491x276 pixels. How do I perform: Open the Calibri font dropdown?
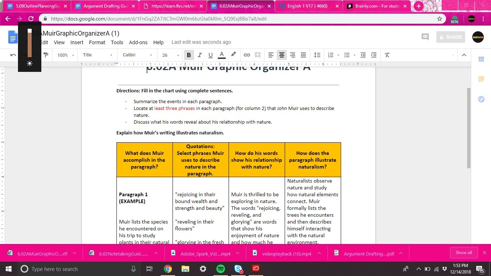(138, 55)
